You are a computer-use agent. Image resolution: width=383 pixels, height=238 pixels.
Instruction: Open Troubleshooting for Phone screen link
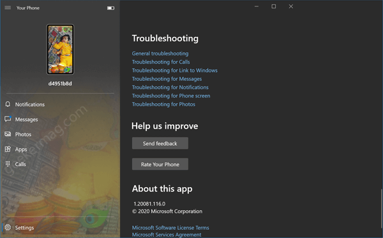[x=171, y=95]
